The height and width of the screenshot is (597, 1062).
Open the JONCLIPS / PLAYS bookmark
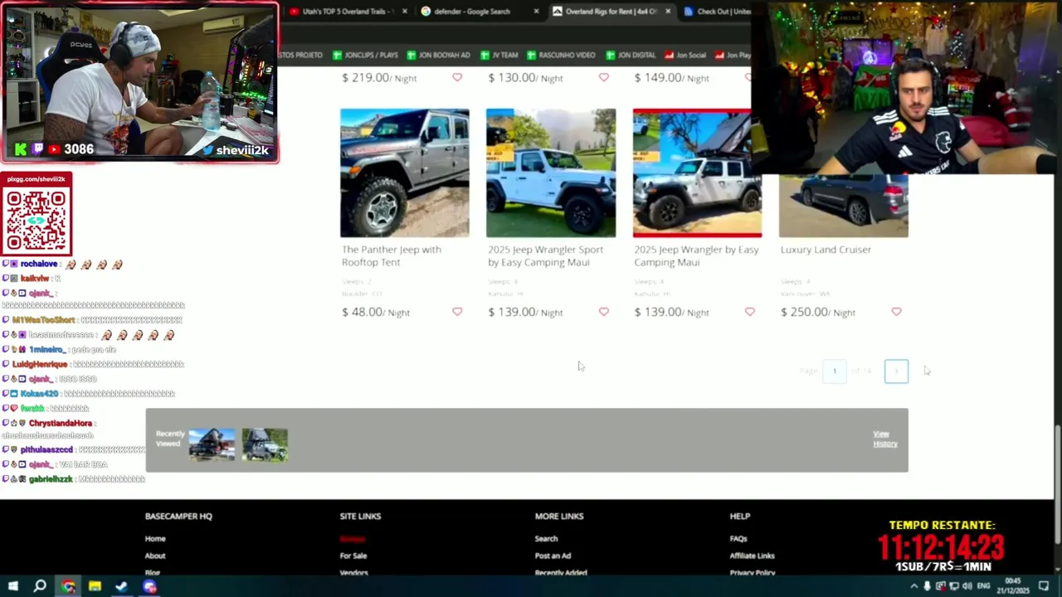[x=365, y=55]
